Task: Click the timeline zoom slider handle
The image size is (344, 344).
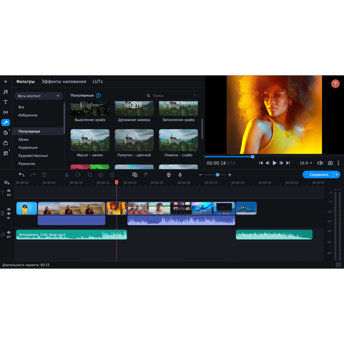Action: [217, 175]
